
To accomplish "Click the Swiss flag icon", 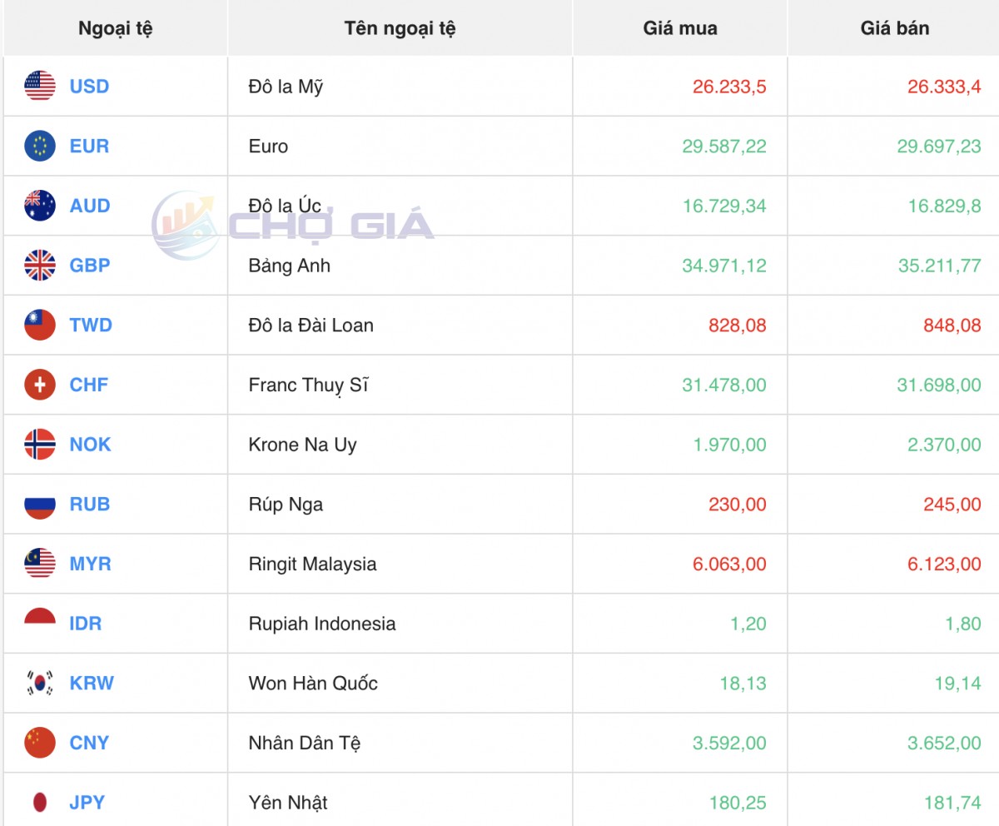I will 40,385.
